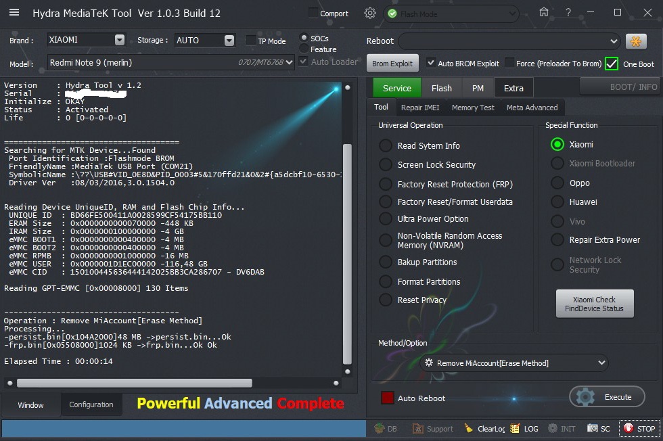Click the gear icon on Execute button
This screenshot has width=663, height=441.
tap(586, 397)
